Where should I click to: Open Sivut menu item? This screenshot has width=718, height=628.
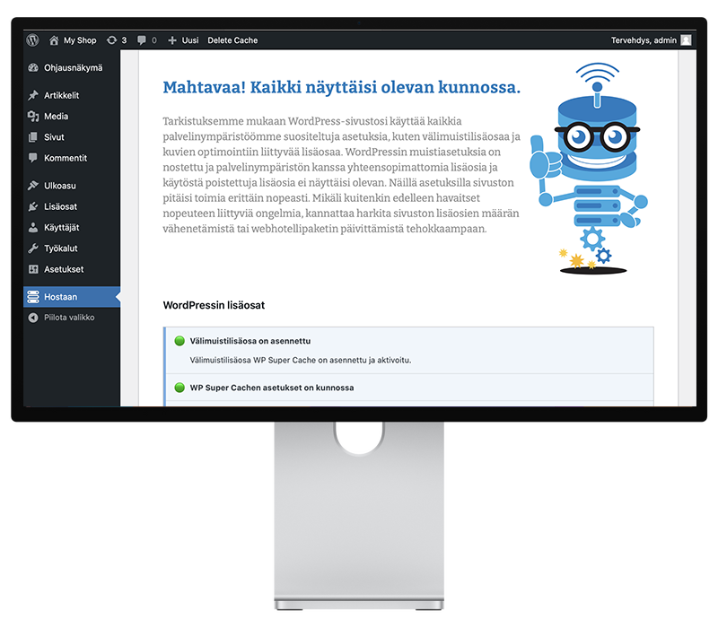tap(54, 137)
